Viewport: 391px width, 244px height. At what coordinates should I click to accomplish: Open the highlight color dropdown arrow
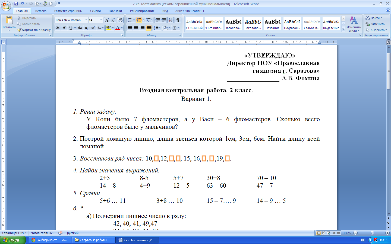[x=113, y=28]
